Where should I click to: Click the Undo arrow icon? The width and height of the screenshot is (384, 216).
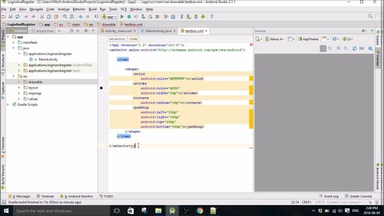click(26, 17)
